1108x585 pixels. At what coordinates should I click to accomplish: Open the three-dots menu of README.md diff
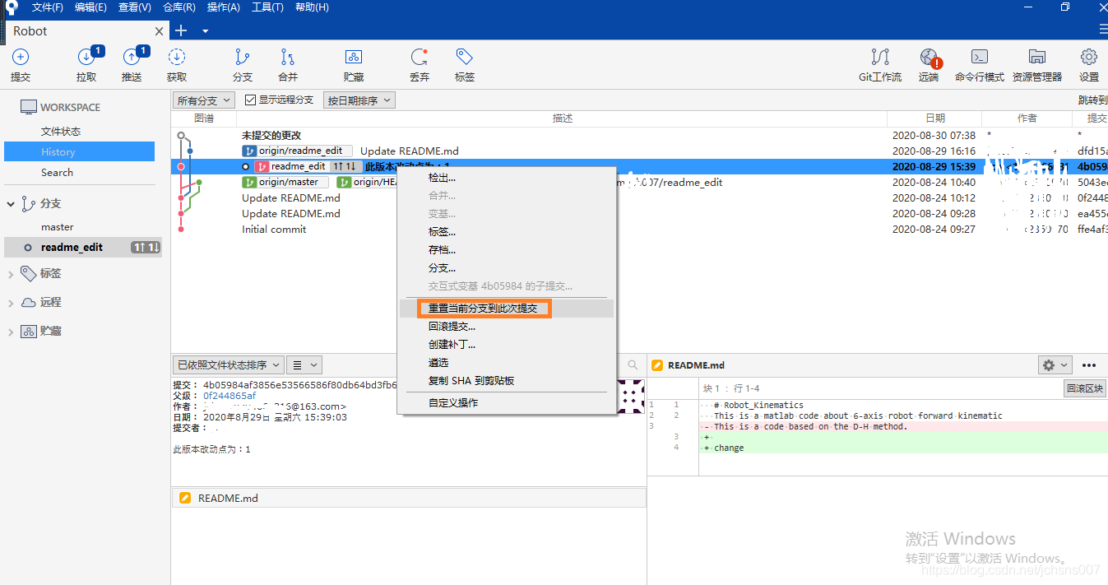coord(1089,364)
